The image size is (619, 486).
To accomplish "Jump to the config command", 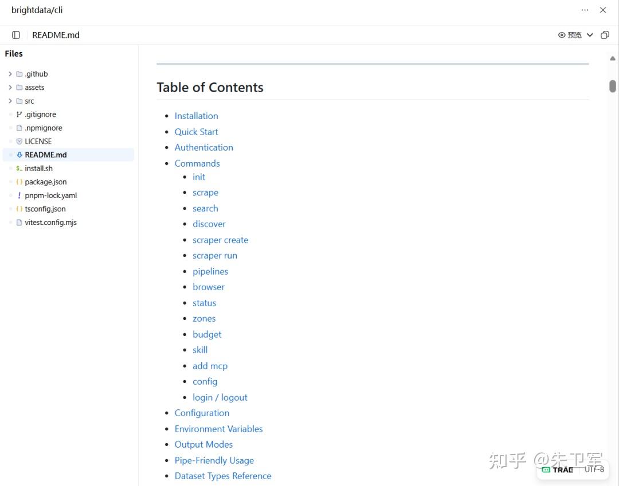I will pos(205,382).
